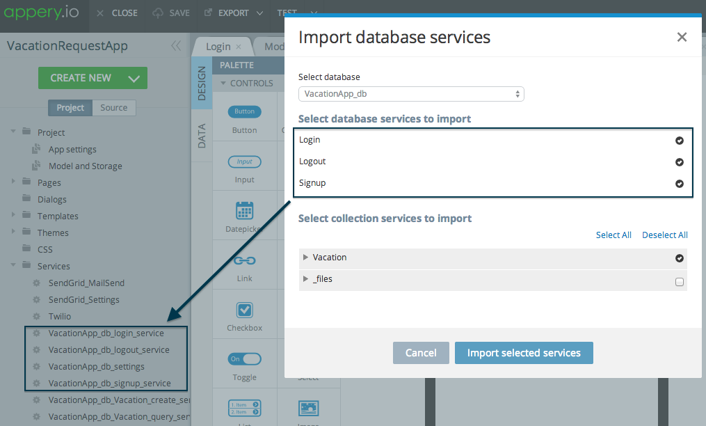Uncheck the Signup database service
This screenshot has width=706, height=426.
[x=680, y=184]
